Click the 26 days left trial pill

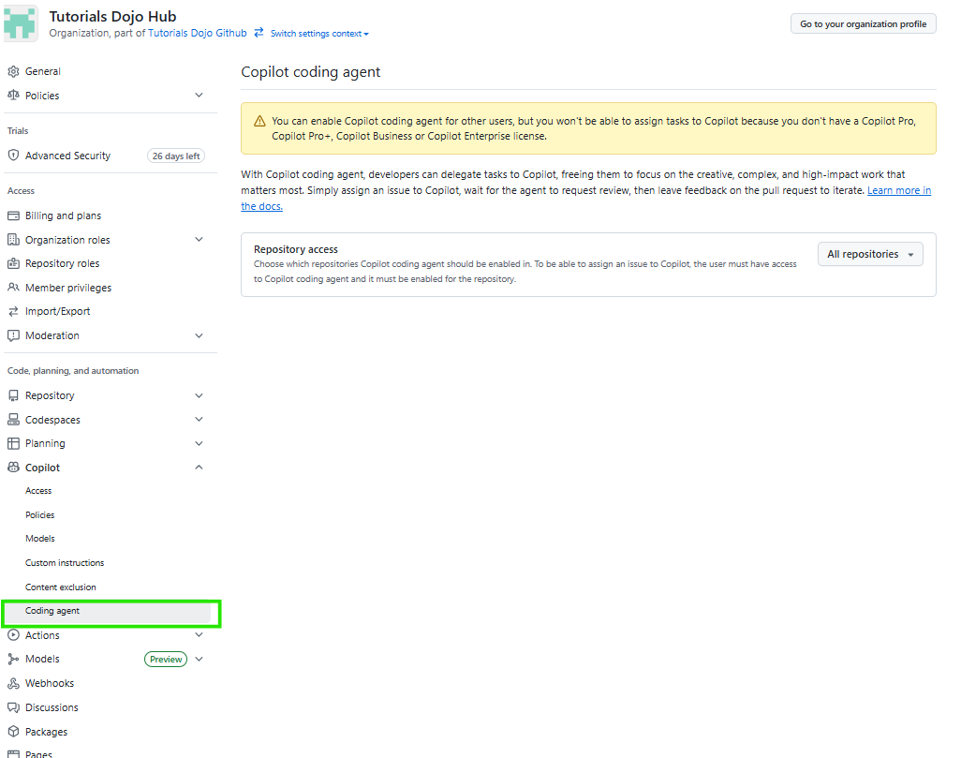point(176,155)
